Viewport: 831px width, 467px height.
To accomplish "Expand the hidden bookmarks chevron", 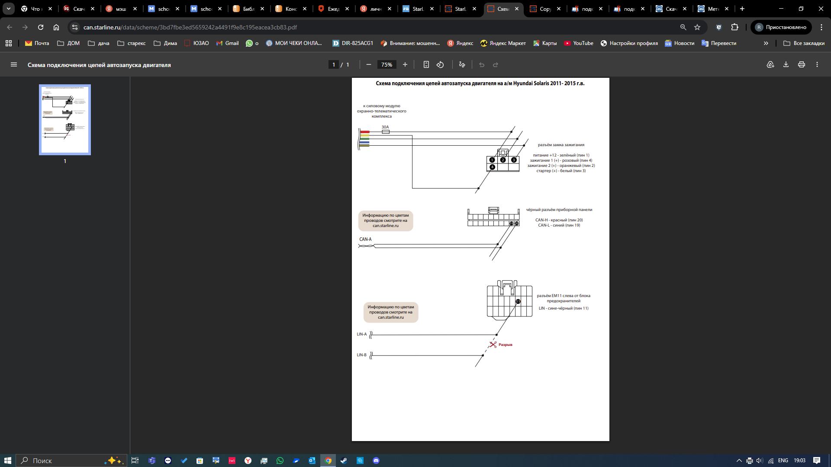I will (x=766, y=43).
